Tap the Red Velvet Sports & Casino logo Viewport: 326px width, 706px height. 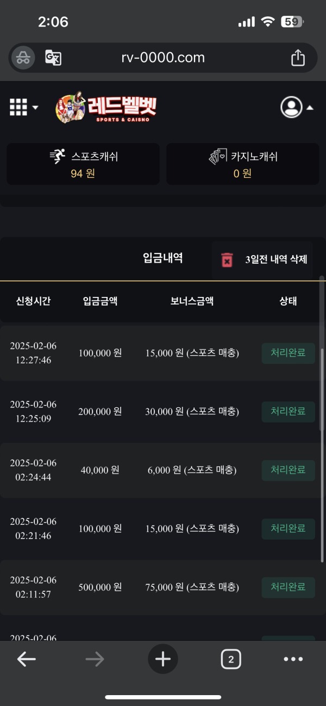click(x=106, y=107)
